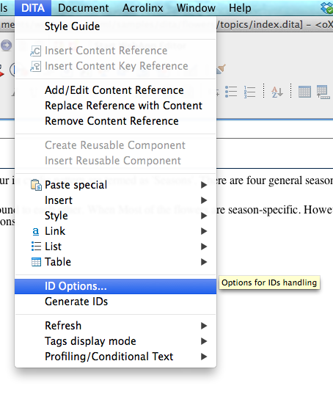
Task: Click the table properties toolbar icon
Action: 323,92
